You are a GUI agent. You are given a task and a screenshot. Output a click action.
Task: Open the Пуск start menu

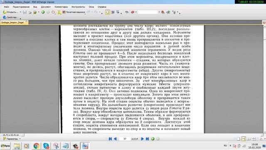[x=5, y=146]
